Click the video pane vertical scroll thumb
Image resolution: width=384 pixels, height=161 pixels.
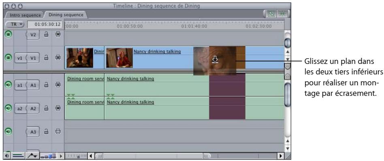[288, 43]
